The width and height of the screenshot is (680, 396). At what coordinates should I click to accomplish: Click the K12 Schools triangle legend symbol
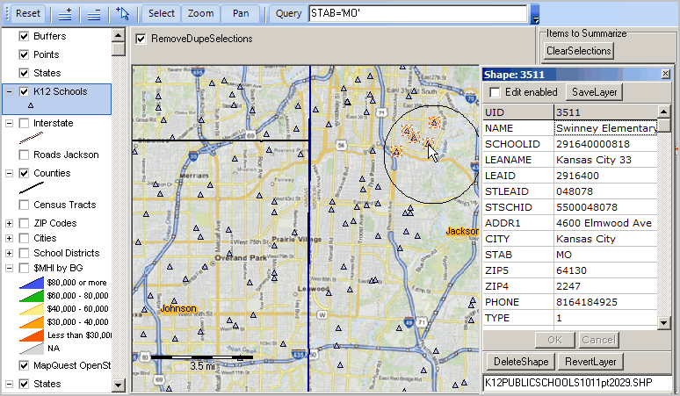coord(31,105)
